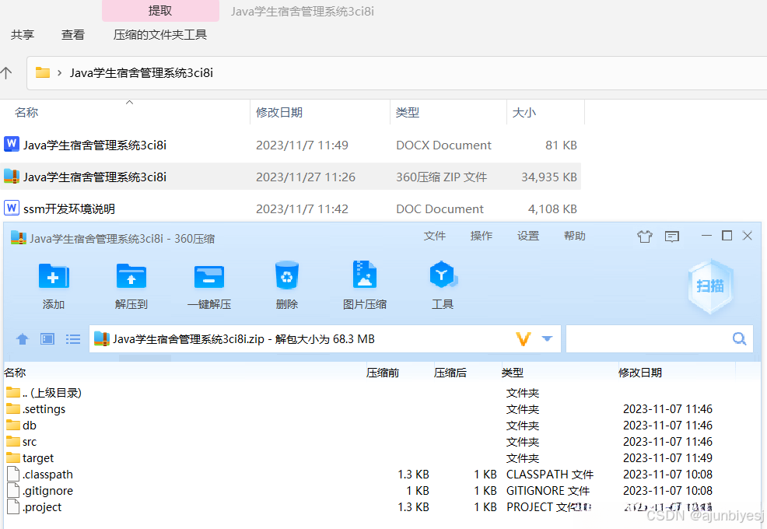The width and height of the screenshot is (767, 529).
Task: Click the 图片压缩 (Image compress) icon
Action: point(364,275)
